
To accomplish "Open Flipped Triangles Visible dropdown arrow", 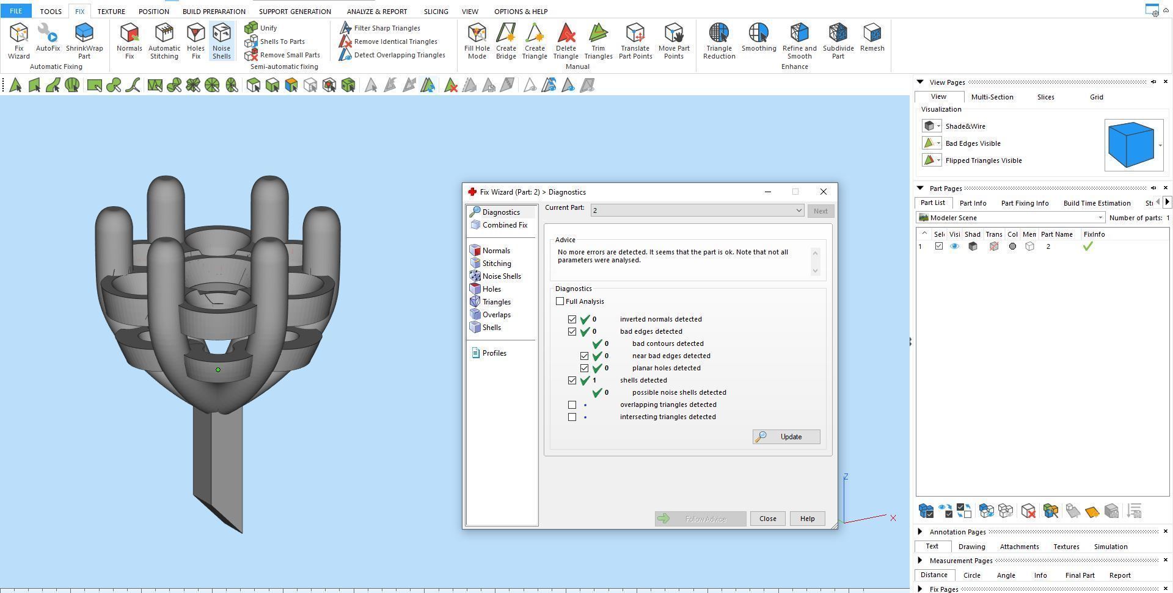I will point(938,160).
